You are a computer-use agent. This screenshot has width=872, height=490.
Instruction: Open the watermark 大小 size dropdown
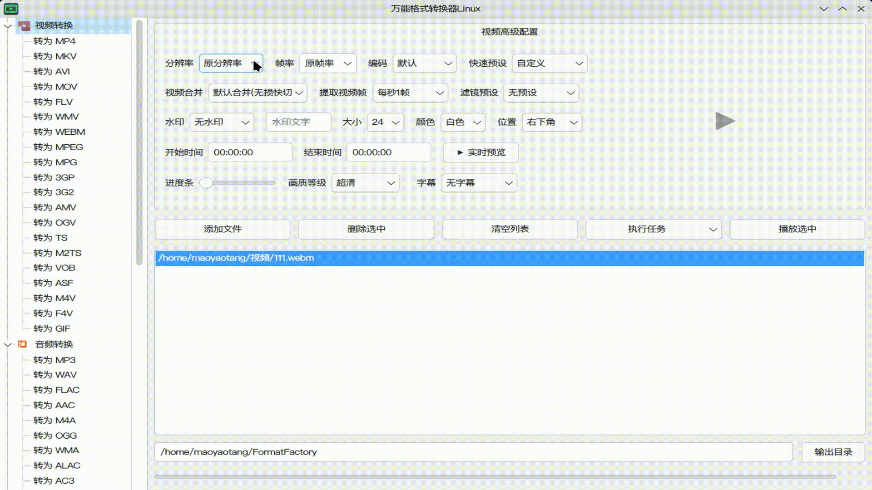click(x=386, y=122)
